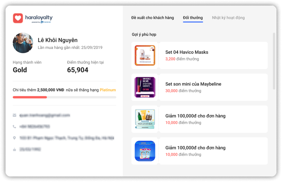
Task: Open Lê Khôi Nguyên's profile photo
Action: (x=23, y=43)
